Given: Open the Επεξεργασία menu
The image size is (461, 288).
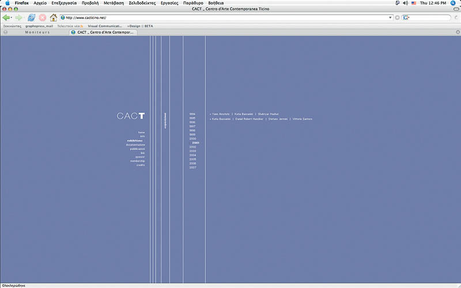Looking at the screenshot, I should pyautogui.click(x=64, y=3).
